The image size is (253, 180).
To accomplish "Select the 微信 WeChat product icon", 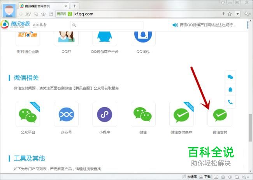I will 143,115.
